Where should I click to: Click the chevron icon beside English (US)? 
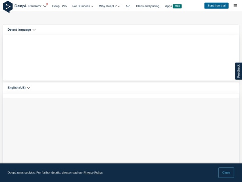(x=29, y=88)
